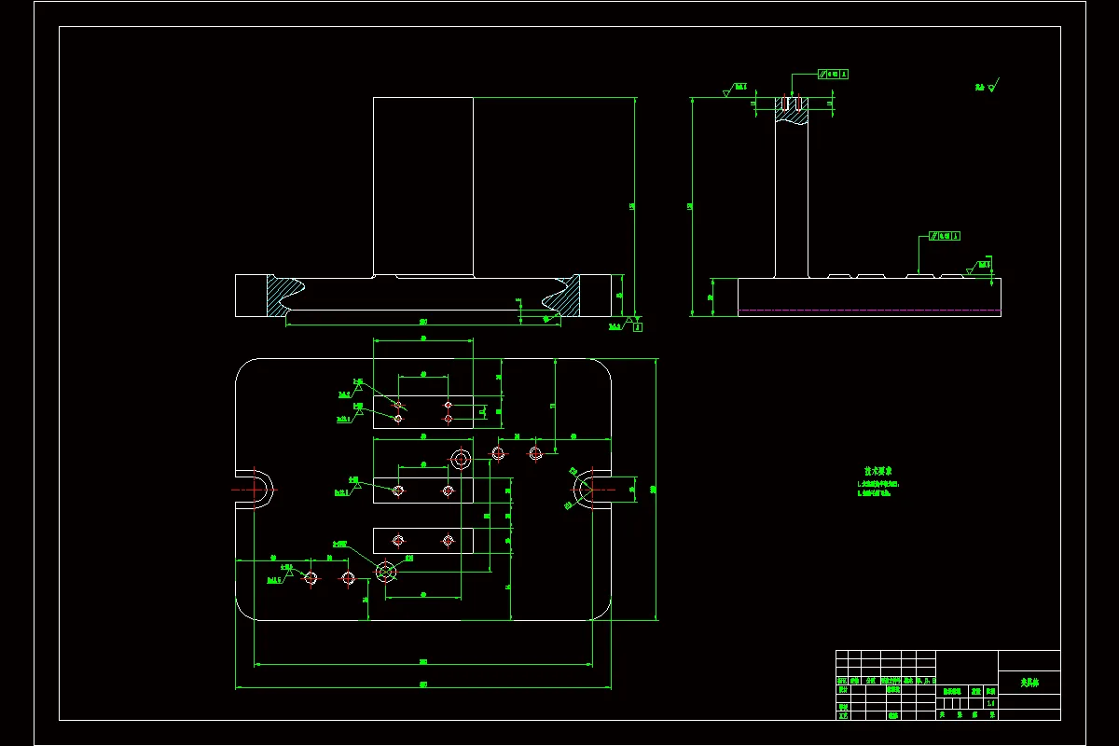1119x746 pixels.
Task: Click the rightmost hole of the upper-right hole pair
Action: [x=535, y=453]
